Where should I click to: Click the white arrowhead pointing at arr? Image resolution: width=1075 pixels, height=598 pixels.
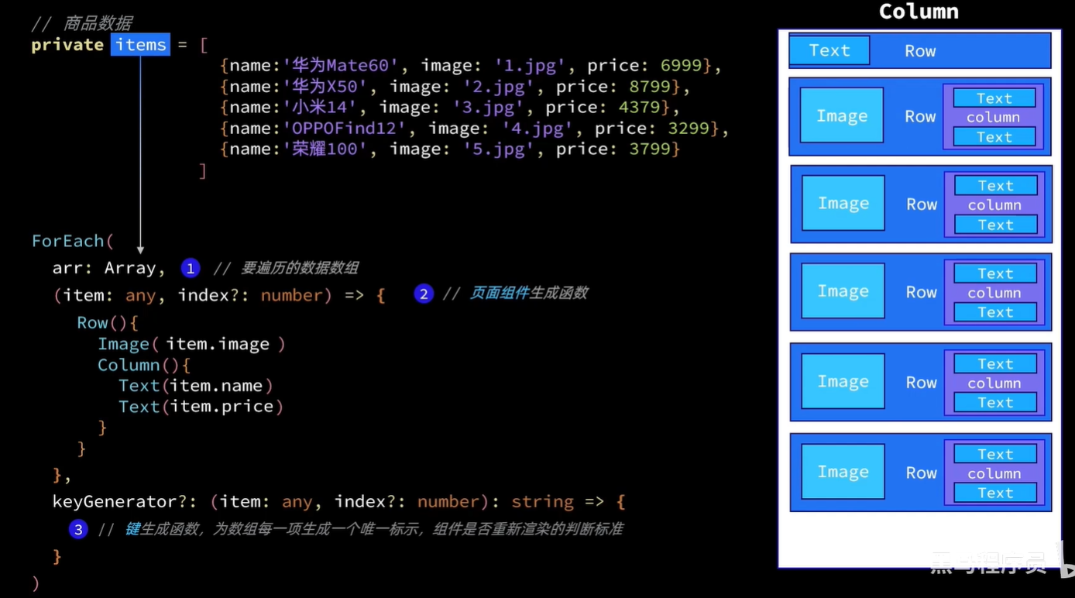pos(140,249)
